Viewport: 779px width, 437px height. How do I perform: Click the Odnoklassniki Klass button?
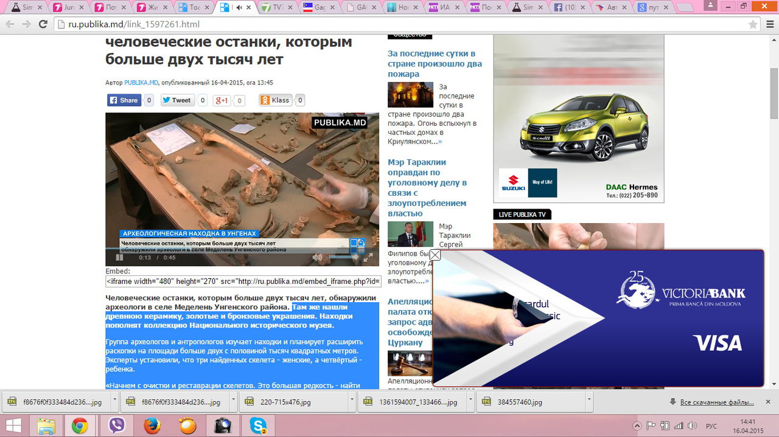click(276, 100)
